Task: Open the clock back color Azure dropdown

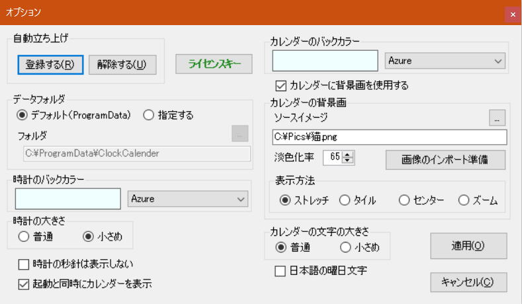Action: (x=188, y=199)
